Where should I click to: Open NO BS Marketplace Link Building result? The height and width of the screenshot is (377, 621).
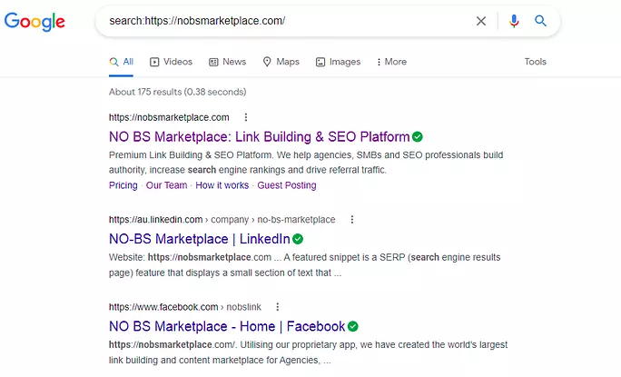point(259,137)
